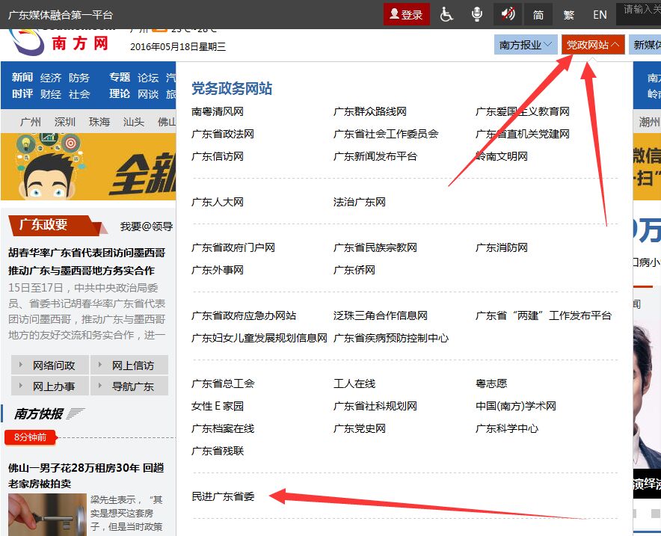Open the 中国(南方)学术网 link
This screenshot has width=661, height=536.
point(515,406)
